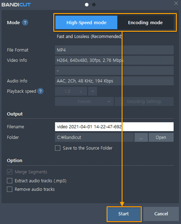The image size is (181, 224).
Task: Open the Playback speed dropdown arrow
Action: click(x=93, y=91)
